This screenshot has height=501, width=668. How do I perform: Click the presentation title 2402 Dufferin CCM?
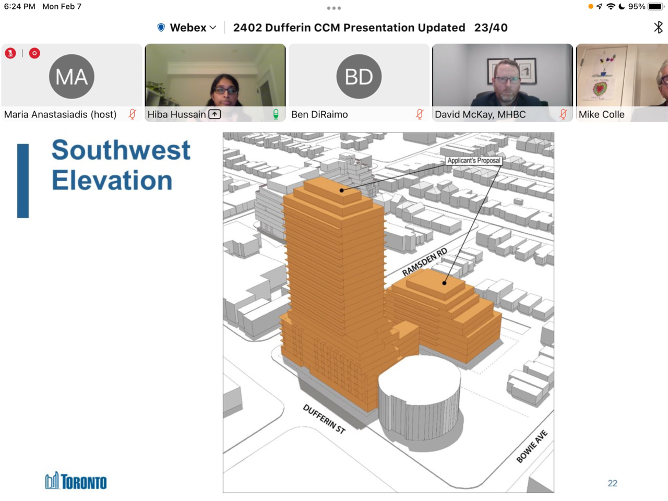(349, 28)
